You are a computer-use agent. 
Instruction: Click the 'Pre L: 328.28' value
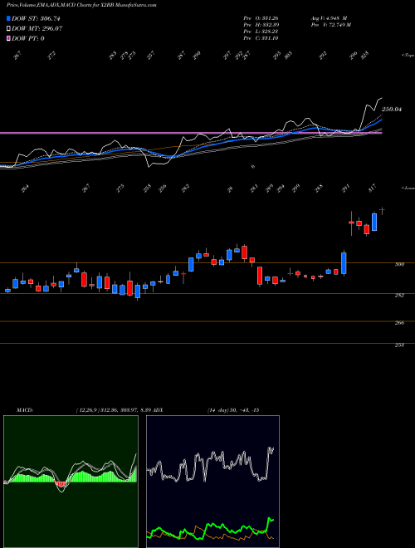coord(261,32)
